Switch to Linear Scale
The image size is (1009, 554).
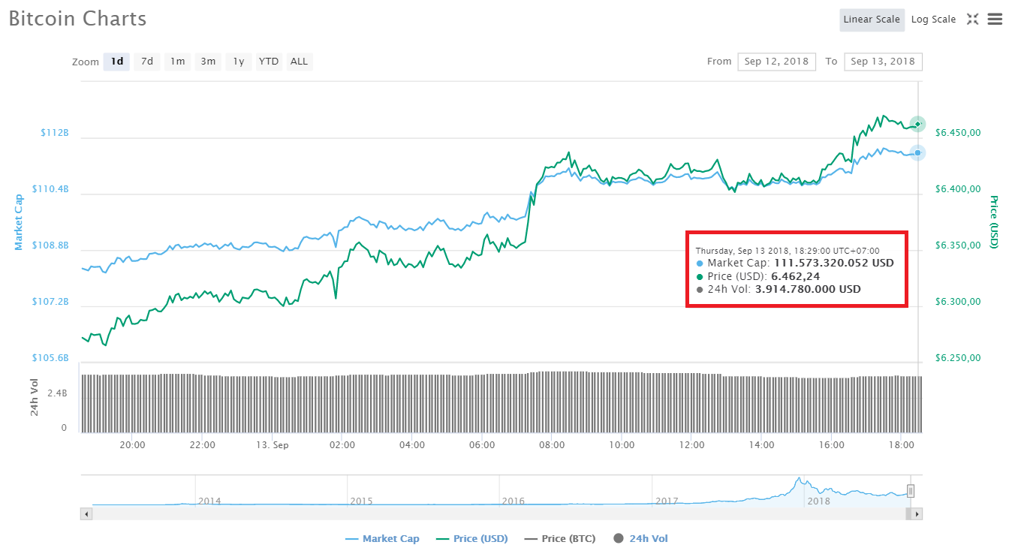click(872, 20)
